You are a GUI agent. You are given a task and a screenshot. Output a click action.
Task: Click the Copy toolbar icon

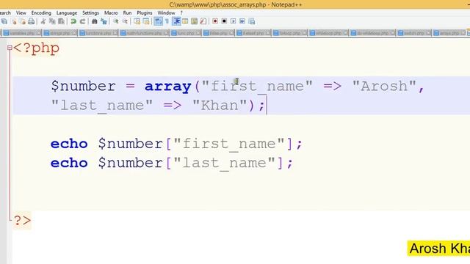(52, 21)
